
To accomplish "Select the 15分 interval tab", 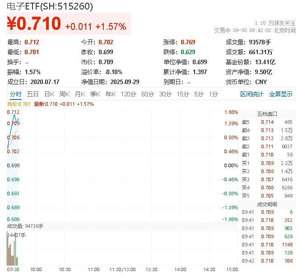I will coord(183,94).
